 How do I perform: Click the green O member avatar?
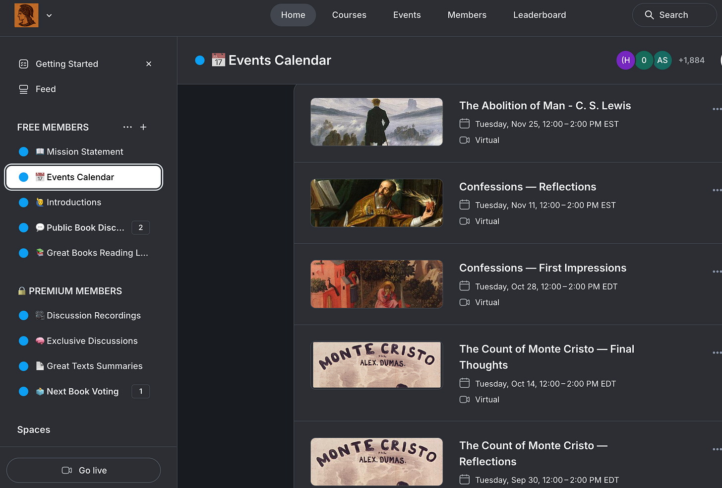[x=644, y=60]
